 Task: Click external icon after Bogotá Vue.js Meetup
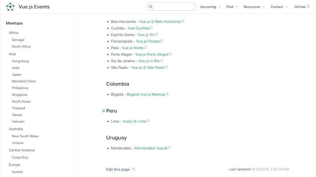pyautogui.click(x=167, y=94)
